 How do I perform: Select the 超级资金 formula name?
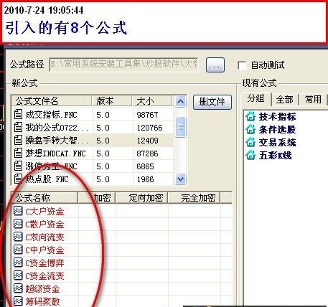click(x=42, y=289)
